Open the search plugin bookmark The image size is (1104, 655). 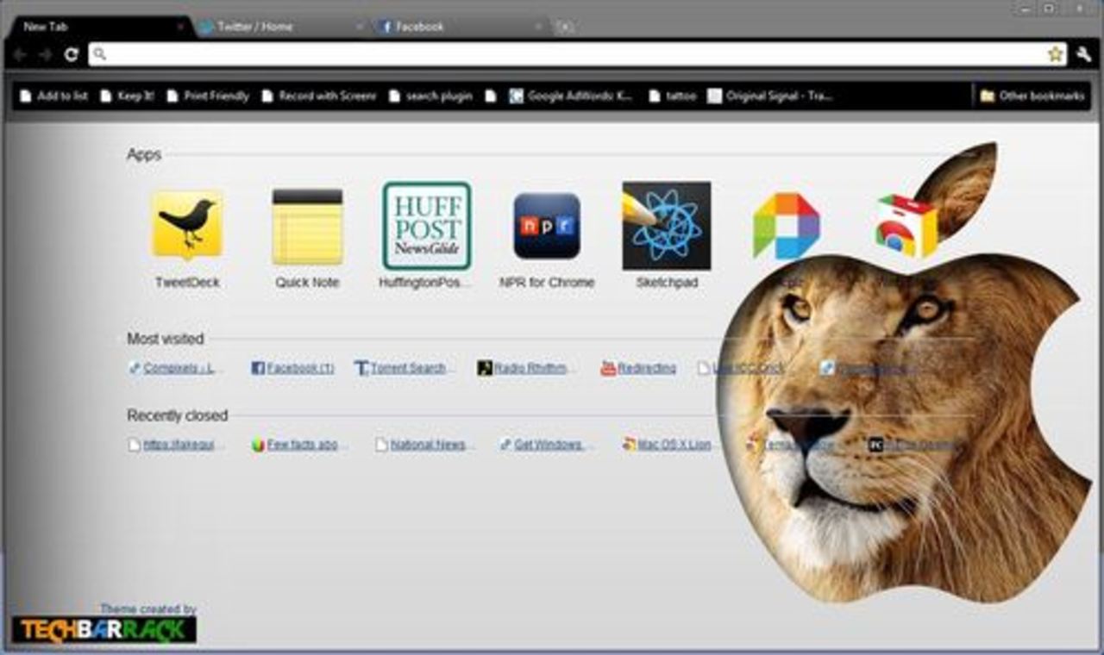430,97
